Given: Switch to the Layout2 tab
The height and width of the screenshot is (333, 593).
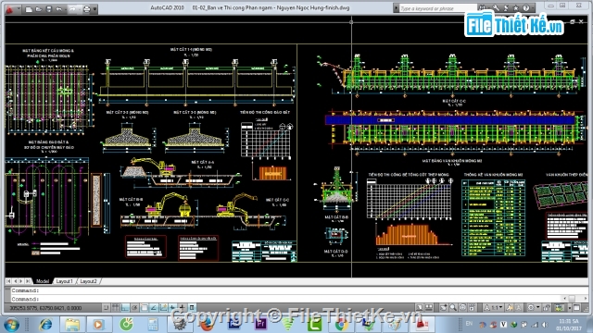Looking at the screenshot, I should coord(89,281).
